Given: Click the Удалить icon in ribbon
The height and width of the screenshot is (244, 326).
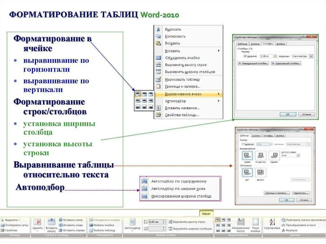Looking at the screenshot, I should tap(38, 222).
